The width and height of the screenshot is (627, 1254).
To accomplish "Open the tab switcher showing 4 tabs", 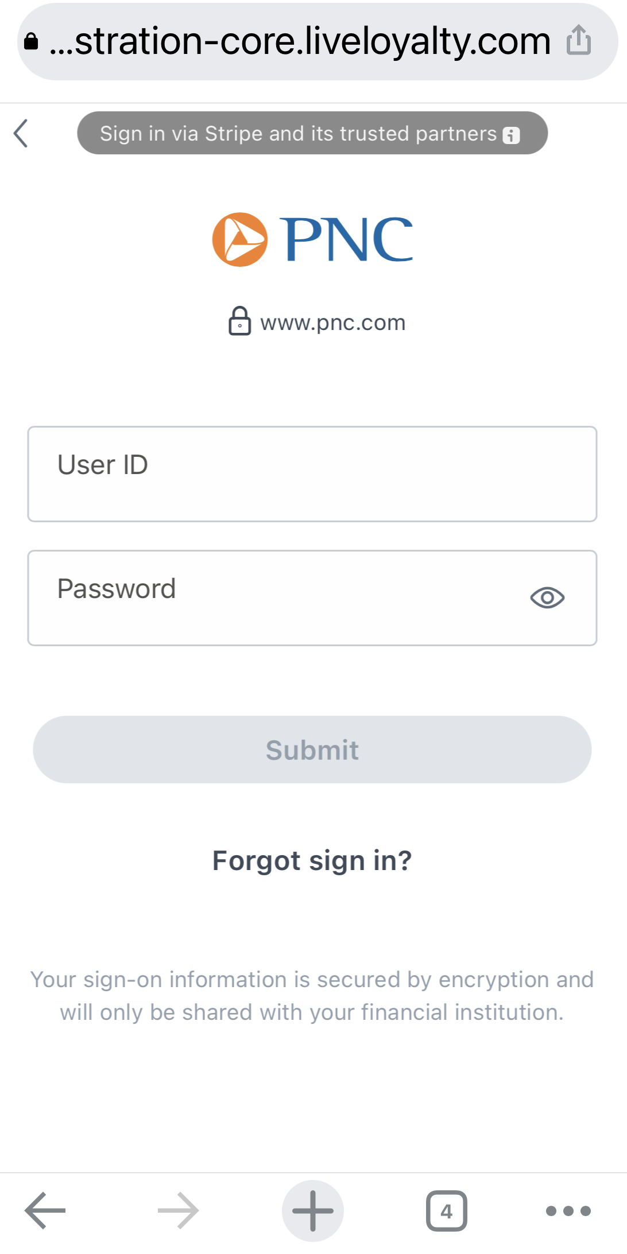I will tap(446, 1210).
